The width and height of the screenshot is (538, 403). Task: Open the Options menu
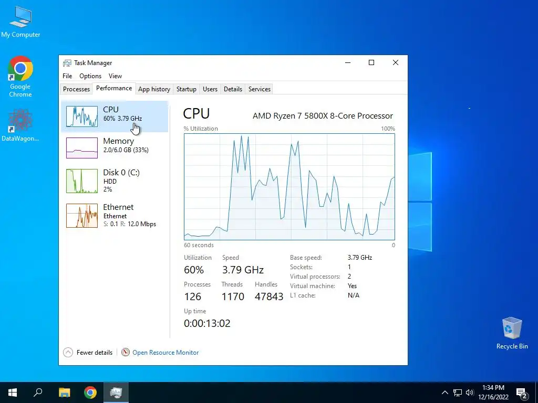click(90, 76)
